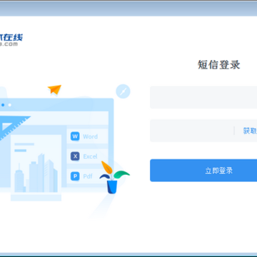This screenshot has height=257, width=257.
Task: Click the orange paper plane icon
Action: pyautogui.click(x=55, y=90)
